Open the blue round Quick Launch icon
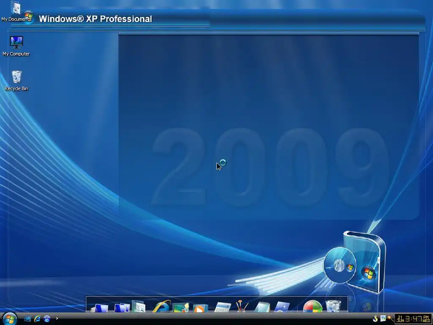 47,319
